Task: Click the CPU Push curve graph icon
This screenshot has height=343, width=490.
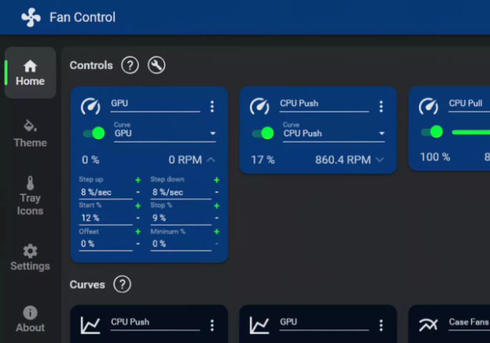Action: click(x=90, y=325)
